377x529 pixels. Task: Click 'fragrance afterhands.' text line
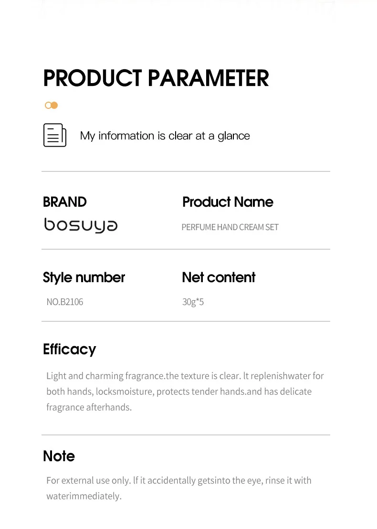(89, 407)
